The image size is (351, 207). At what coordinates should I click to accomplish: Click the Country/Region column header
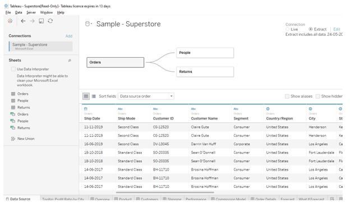[279, 118]
